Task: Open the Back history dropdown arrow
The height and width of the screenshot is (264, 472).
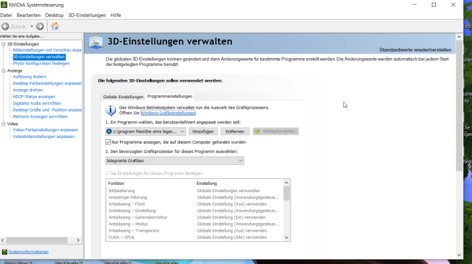Action: click(x=31, y=26)
